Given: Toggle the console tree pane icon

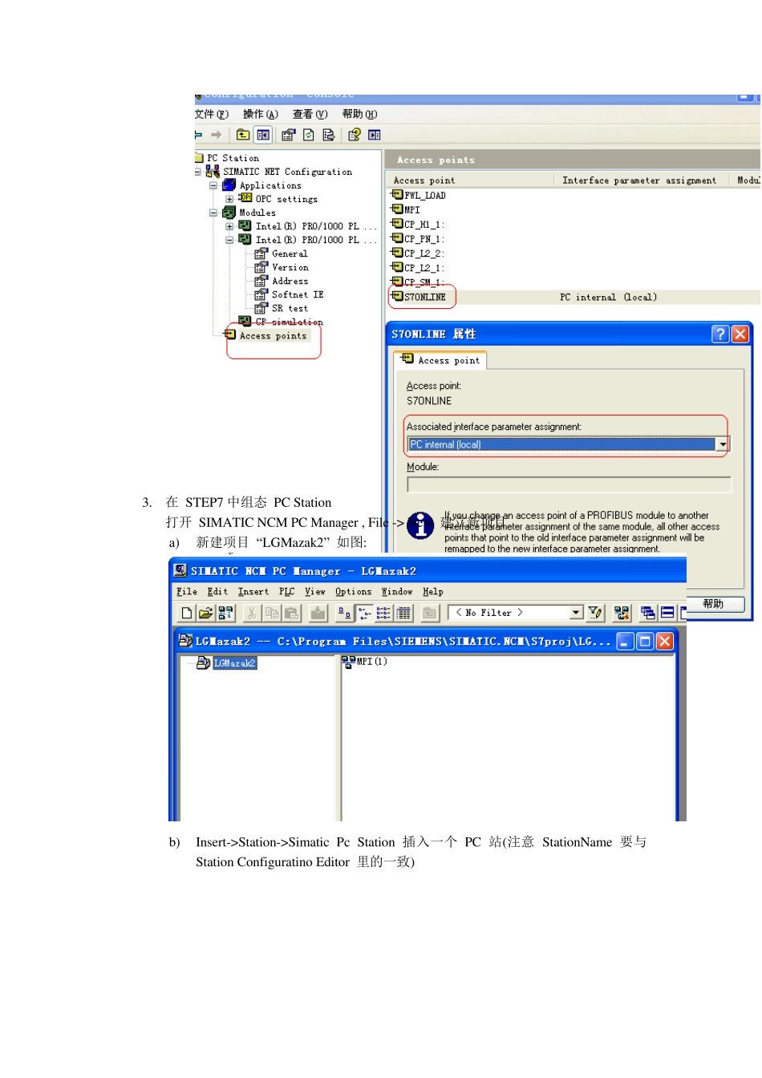Looking at the screenshot, I should click(263, 135).
